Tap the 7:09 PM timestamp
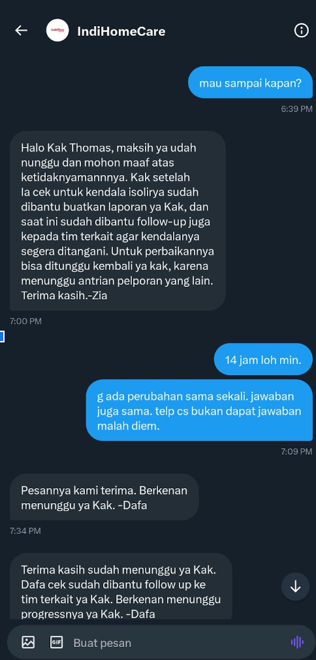The image size is (316, 660). click(296, 452)
